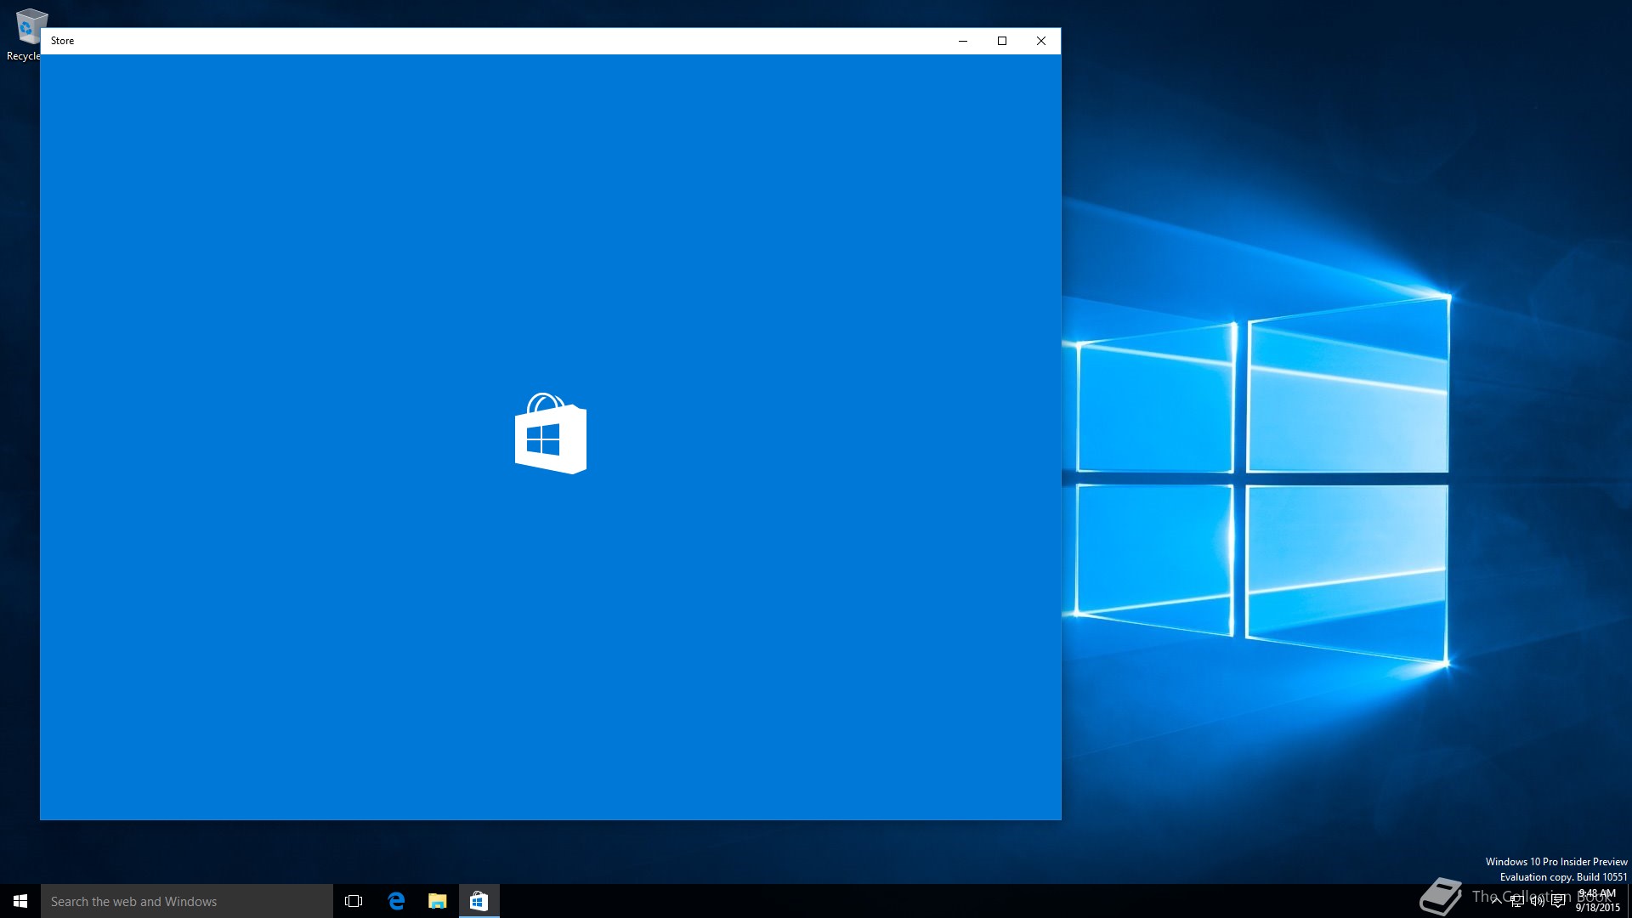Maximize the Store window
The image size is (1632, 918).
[x=1002, y=41]
